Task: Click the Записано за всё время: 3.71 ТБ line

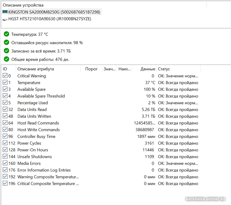Action: 41,51
